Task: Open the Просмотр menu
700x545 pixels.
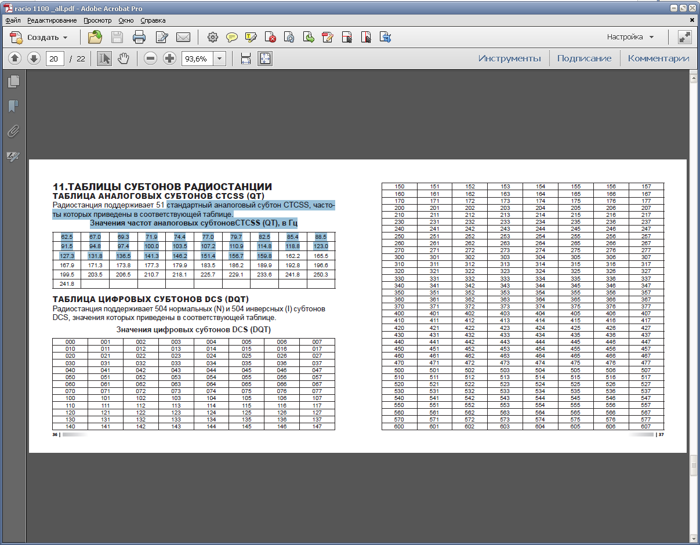Action: [x=97, y=20]
